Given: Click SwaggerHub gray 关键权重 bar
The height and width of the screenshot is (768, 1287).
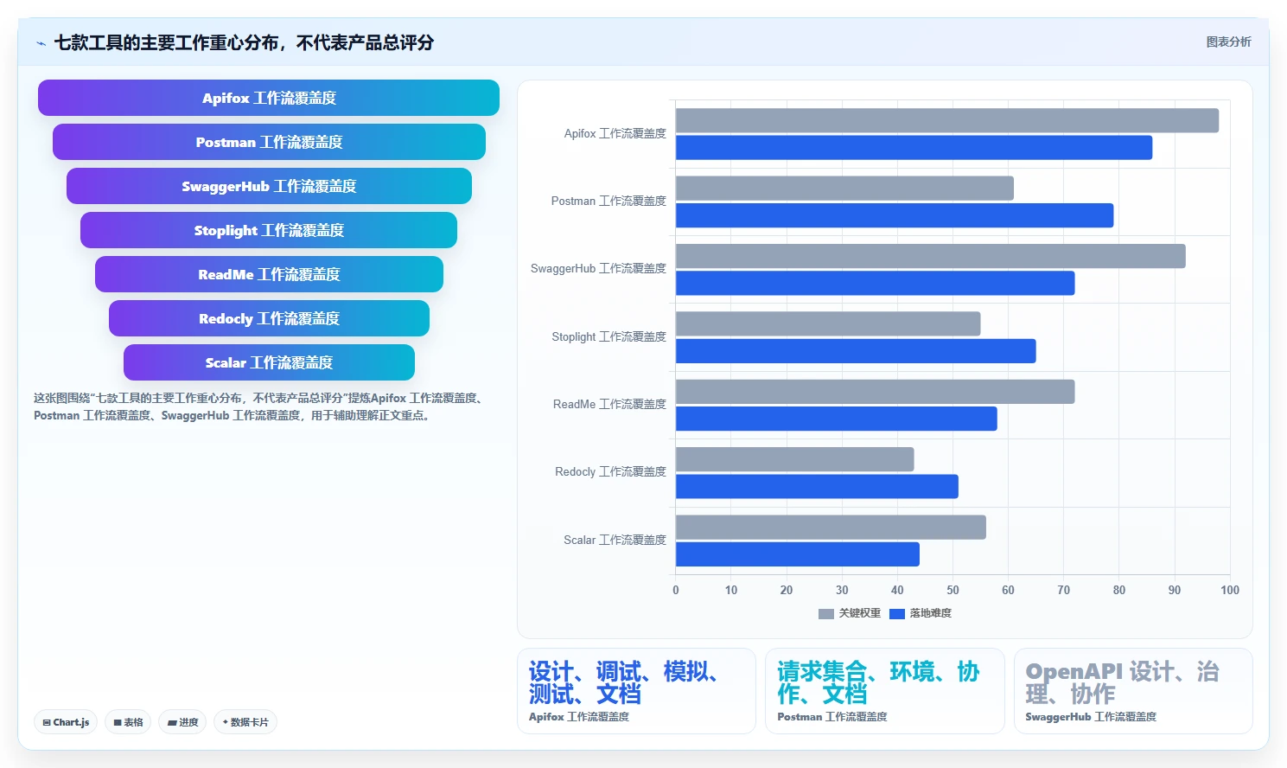Looking at the screenshot, I should point(931,256).
